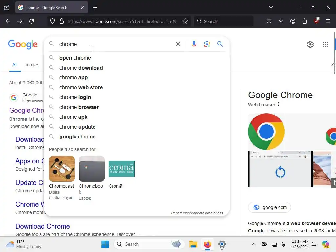The image size is (336, 252).
Task: Open the Downloads panel
Action: (281, 21)
